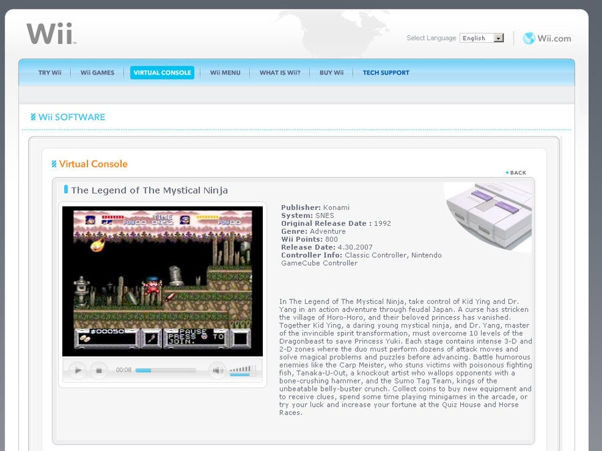The width and height of the screenshot is (602, 451).
Task: Click the System: SNES text
Action: coord(307,216)
